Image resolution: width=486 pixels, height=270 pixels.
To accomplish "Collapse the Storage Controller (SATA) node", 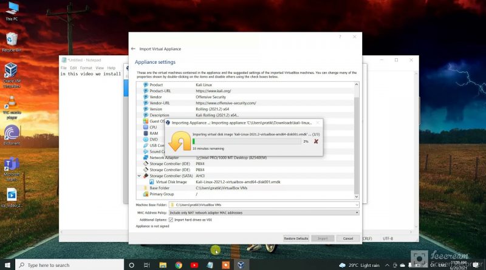I will click(x=139, y=176).
